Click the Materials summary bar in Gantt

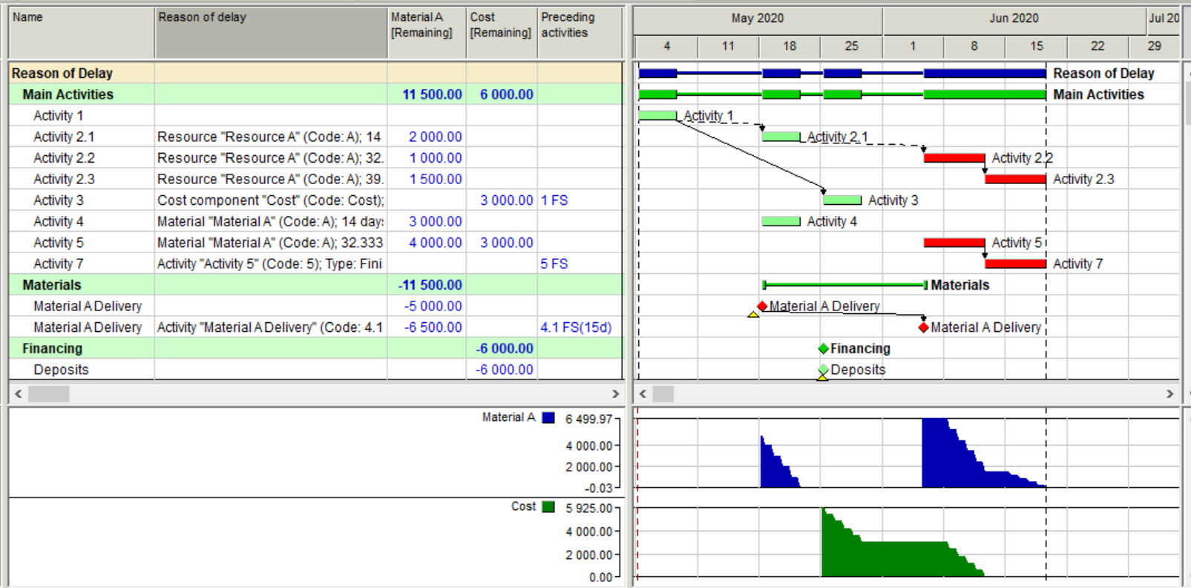845,285
